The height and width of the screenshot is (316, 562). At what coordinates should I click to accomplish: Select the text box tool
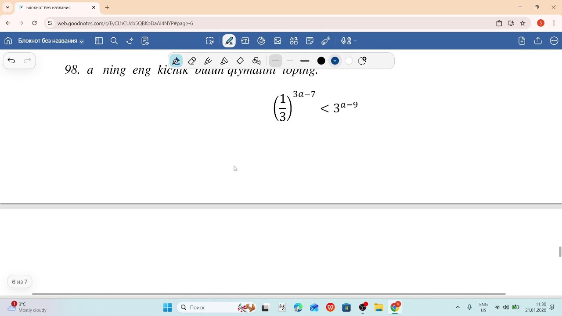click(x=245, y=41)
